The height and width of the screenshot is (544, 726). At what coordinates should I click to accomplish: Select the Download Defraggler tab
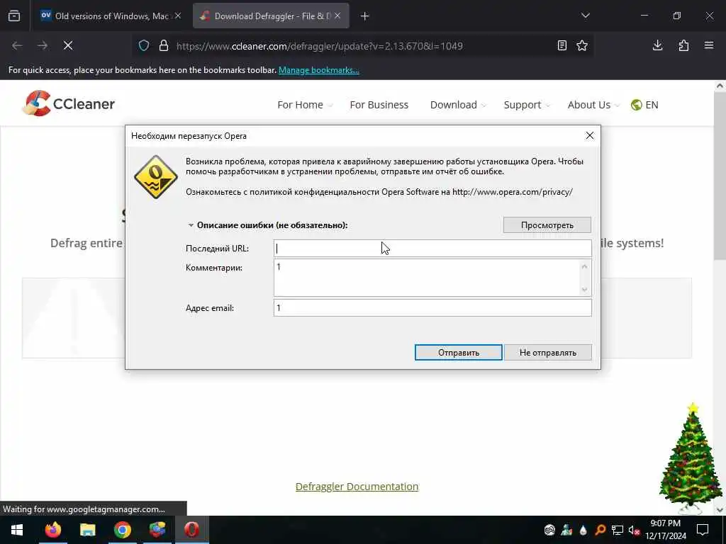271,16
